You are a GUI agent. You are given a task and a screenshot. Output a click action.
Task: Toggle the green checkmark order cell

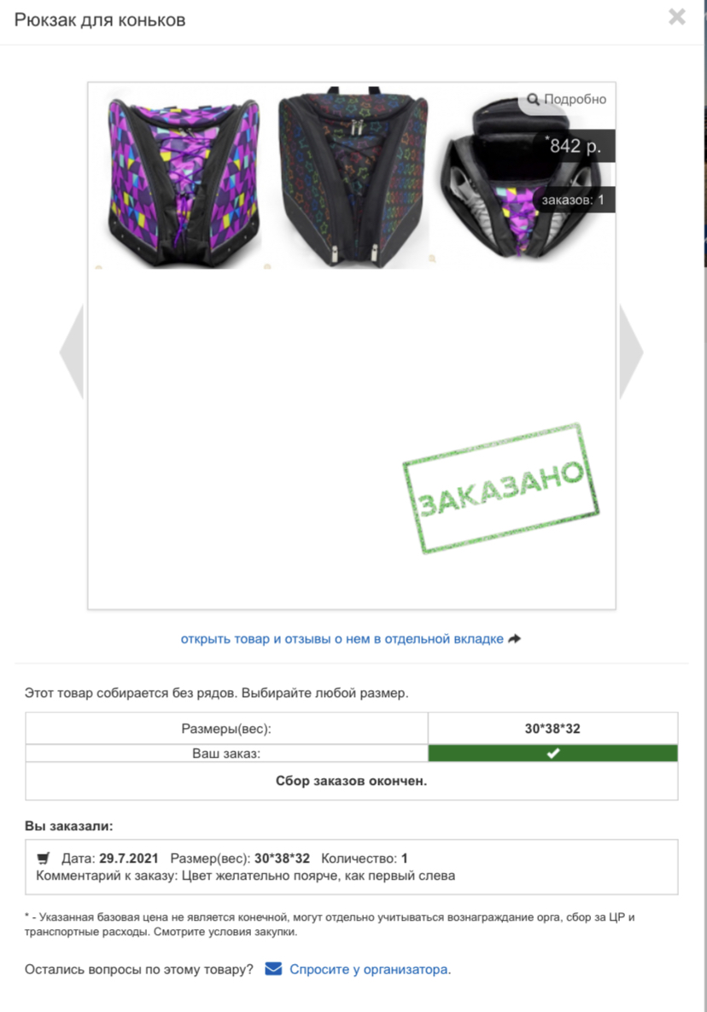pyautogui.click(x=552, y=753)
